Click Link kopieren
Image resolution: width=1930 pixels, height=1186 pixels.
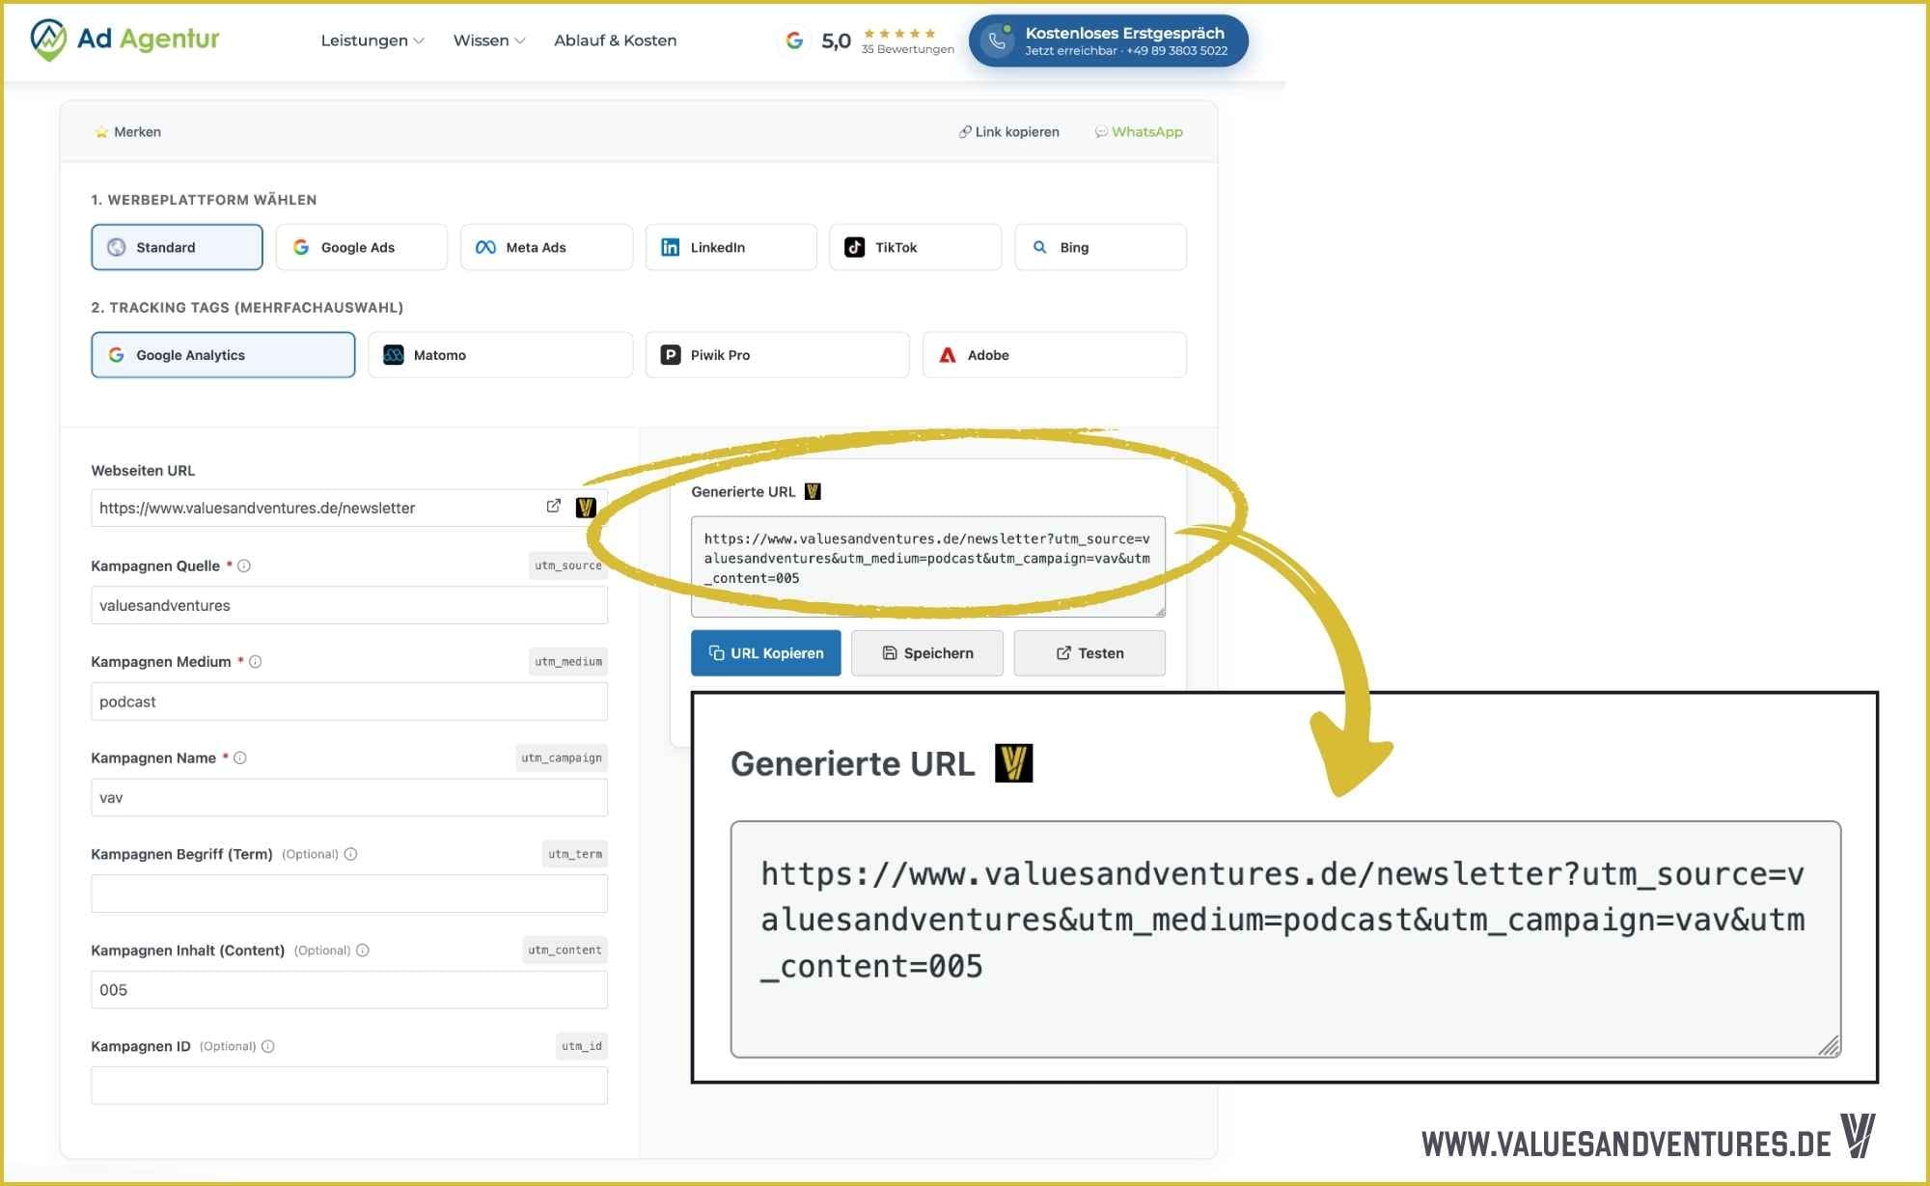point(1008,132)
